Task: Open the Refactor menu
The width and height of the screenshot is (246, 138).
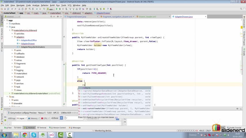Action: [x=45, y=5]
